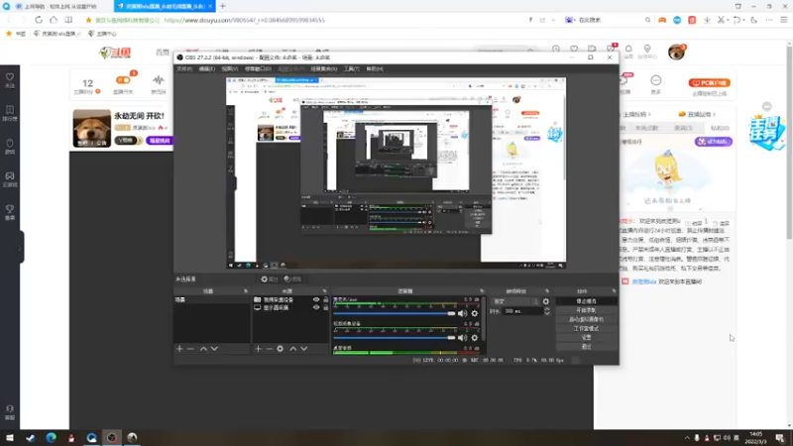Open the 视图 menu in OBS
This screenshot has height=446, width=793.
pos(230,68)
